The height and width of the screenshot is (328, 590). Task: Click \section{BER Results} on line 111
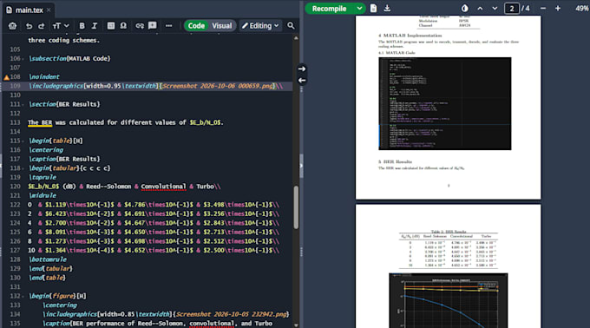click(65, 104)
